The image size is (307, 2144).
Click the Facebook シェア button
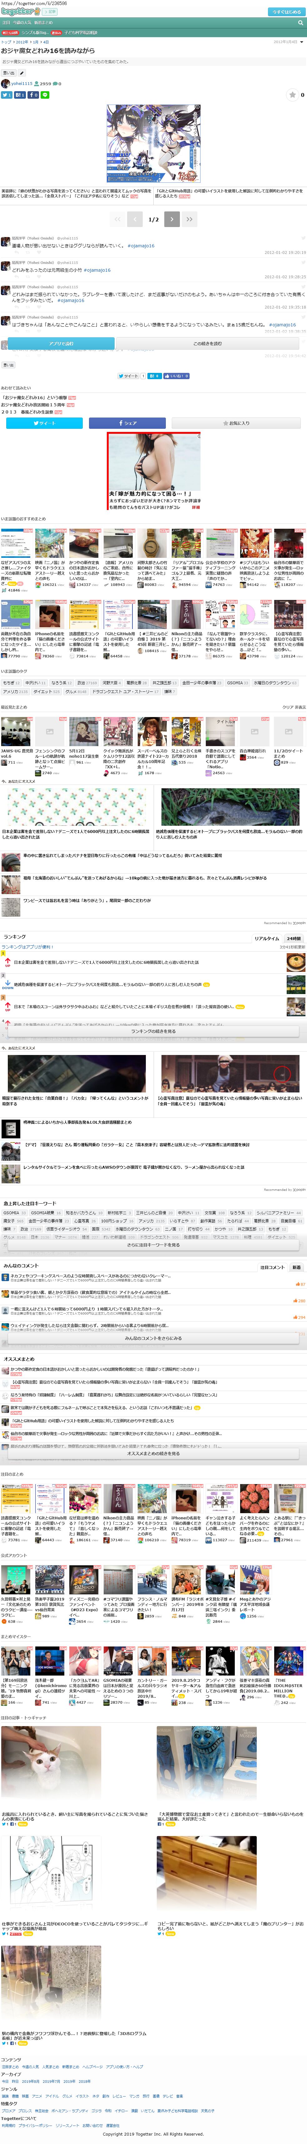click(x=127, y=423)
